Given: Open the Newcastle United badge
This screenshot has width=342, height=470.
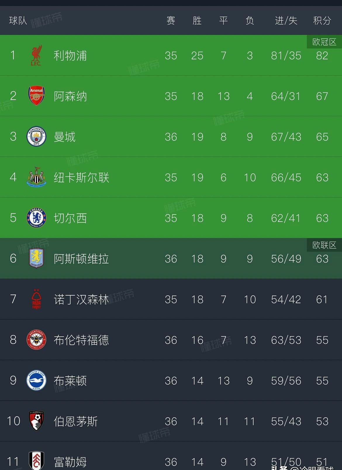Looking at the screenshot, I should [x=36, y=177].
